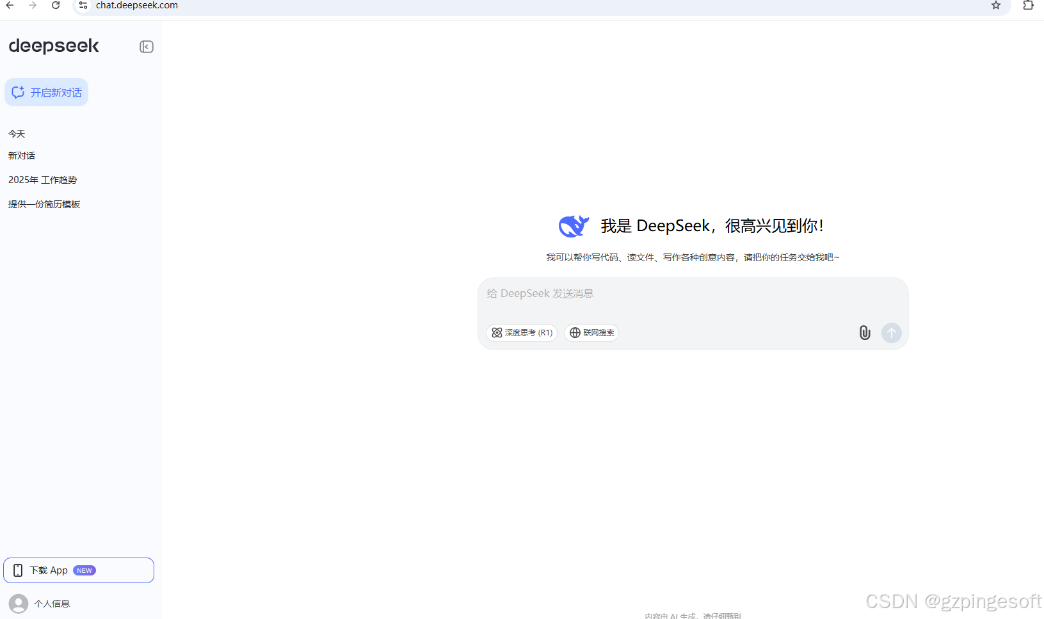Viewport: 1044px width, 619px height.
Task: Open the 2025年 工作趋势 conversation
Action: click(x=42, y=180)
